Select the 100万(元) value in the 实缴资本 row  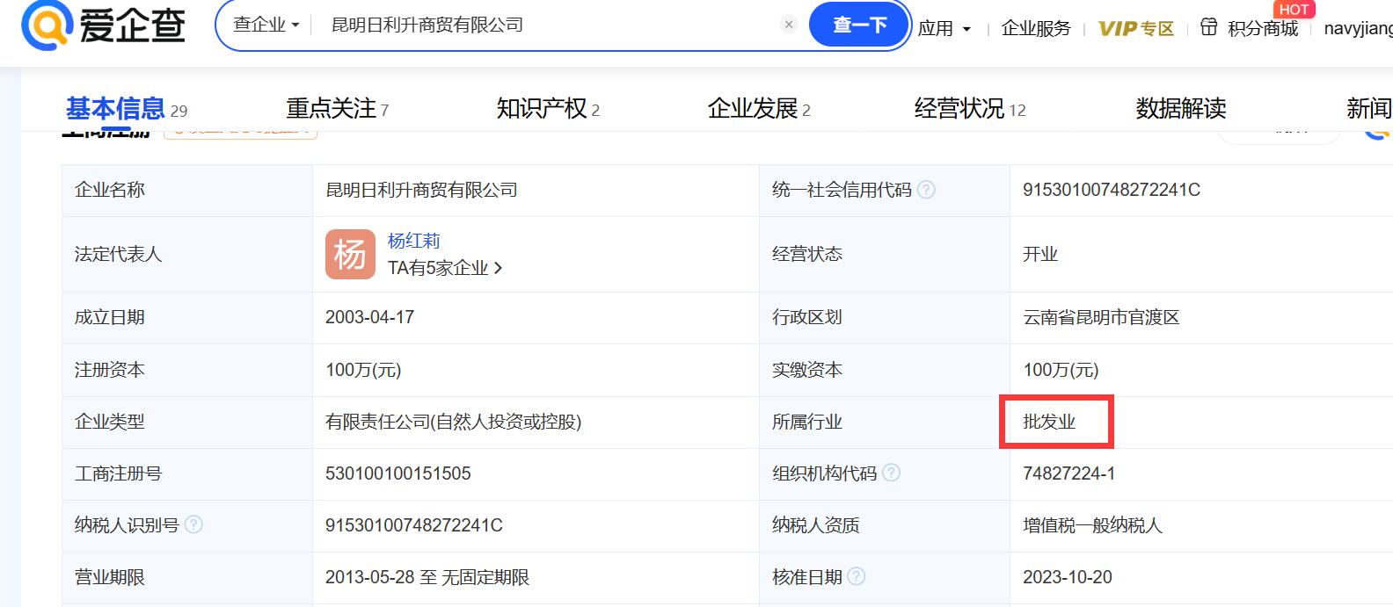point(1061,370)
